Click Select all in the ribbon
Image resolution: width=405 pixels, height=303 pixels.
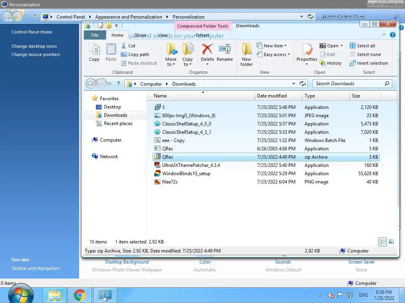tap(362, 46)
